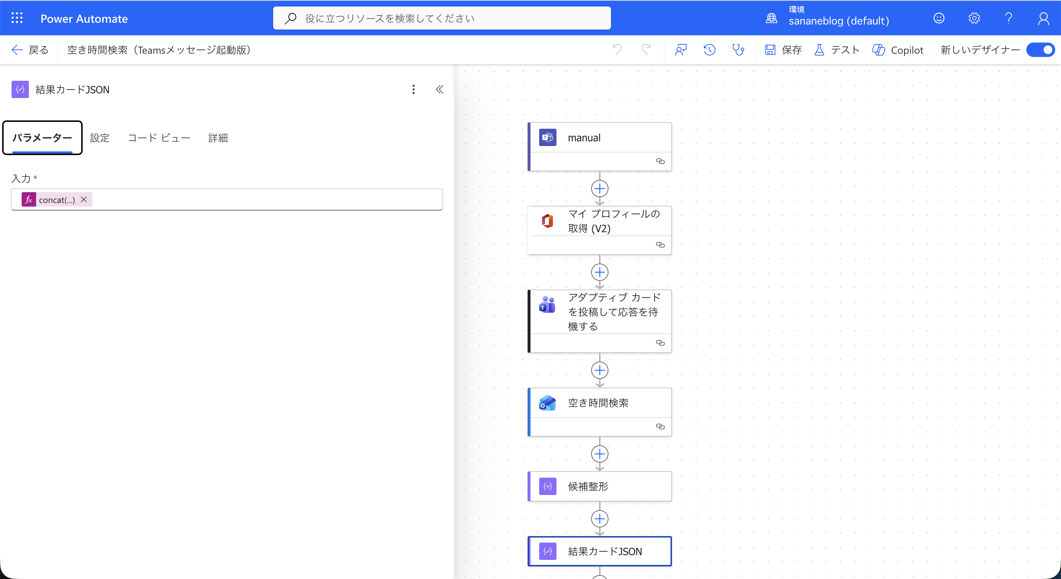Open the app launcher waffle icon
This screenshot has width=1061, height=579.
pos(17,18)
